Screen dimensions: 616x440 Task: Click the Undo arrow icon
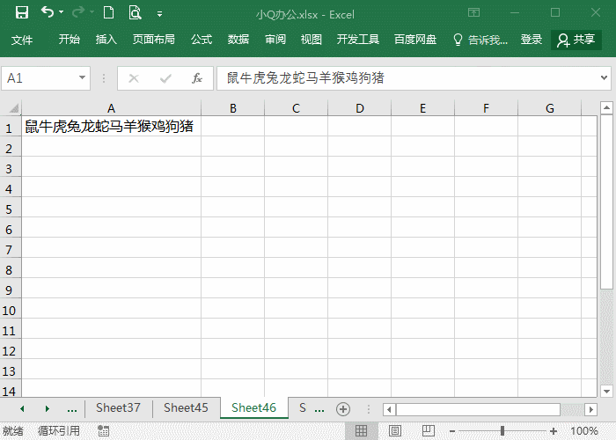48,13
